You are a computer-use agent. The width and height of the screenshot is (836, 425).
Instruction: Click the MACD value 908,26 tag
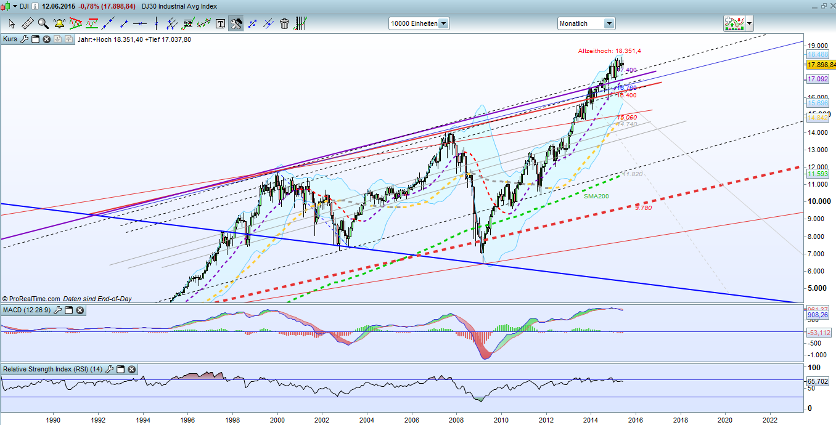818,315
